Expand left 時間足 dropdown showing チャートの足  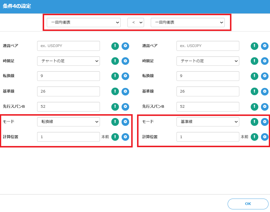pyautogui.click(x=68, y=61)
